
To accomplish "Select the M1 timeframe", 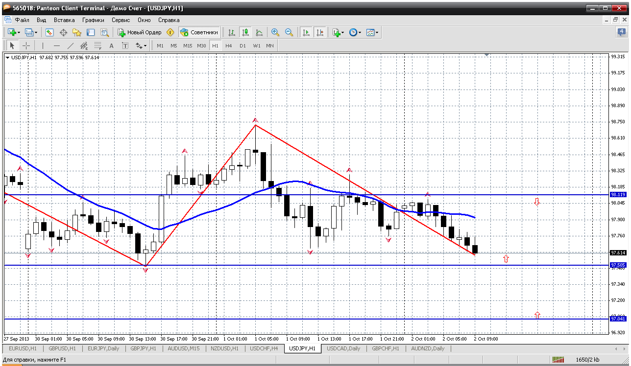I will (160, 46).
